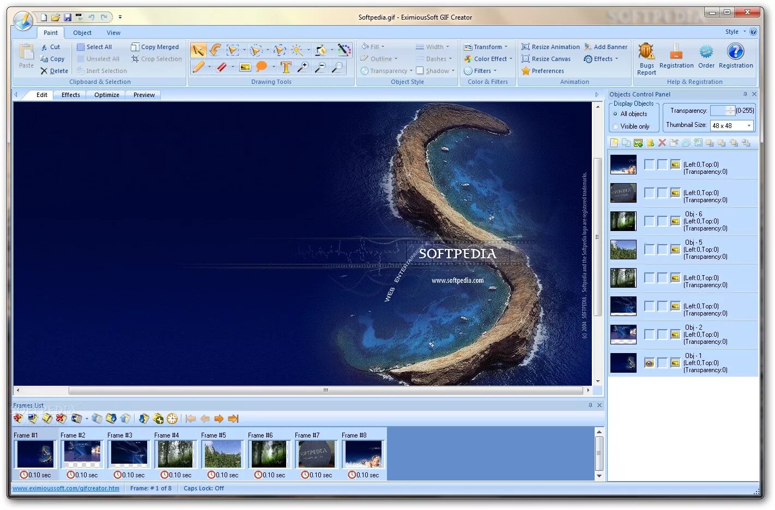The width and height of the screenshot is (775, 510).
Task: Expand the Effects dropdown in Animation group
Action: coord(616,59)
